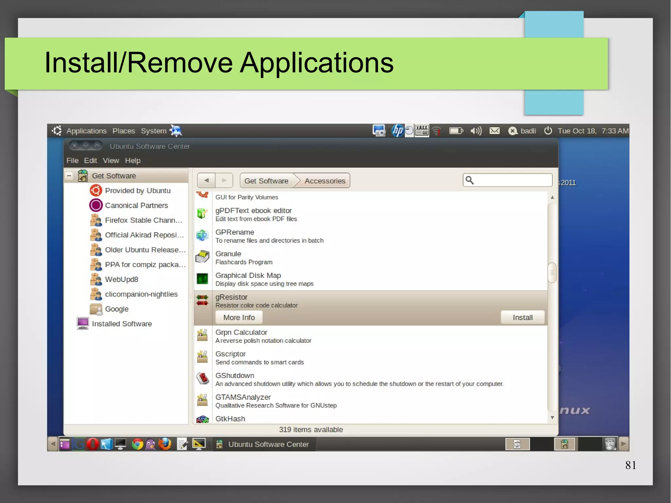
Task: Click More Info for gResistor
Action: [239, 317]
